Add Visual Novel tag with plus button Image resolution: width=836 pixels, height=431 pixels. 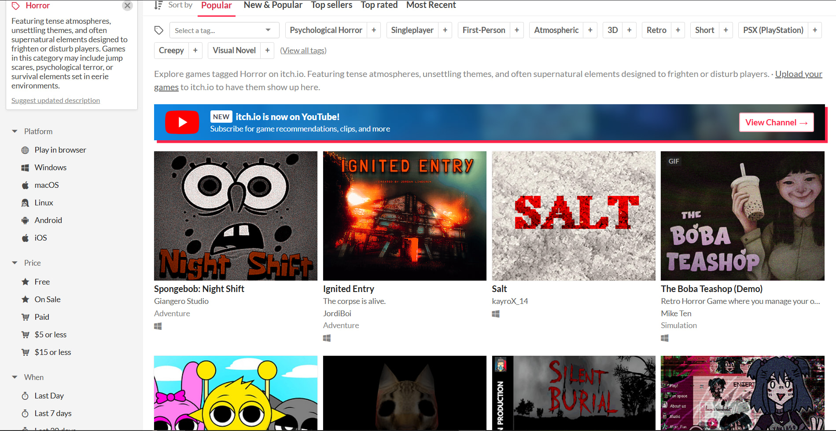[x=267, y=50]
